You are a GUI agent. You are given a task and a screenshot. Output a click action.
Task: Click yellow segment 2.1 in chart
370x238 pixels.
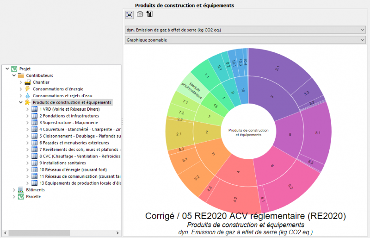179,134
